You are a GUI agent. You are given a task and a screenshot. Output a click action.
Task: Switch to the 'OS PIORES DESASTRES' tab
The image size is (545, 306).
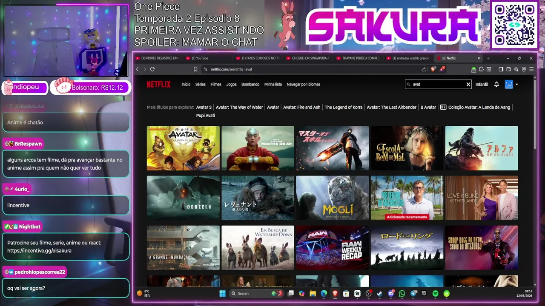(157, 58)
